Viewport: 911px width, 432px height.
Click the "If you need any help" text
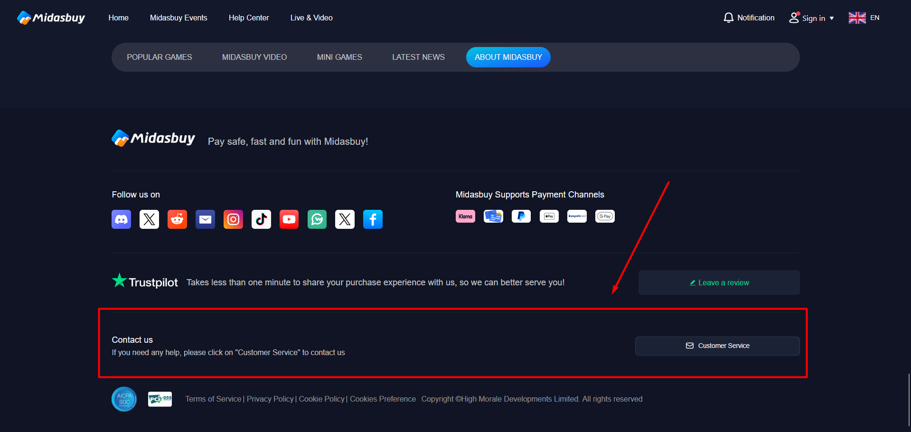[228, 353]
